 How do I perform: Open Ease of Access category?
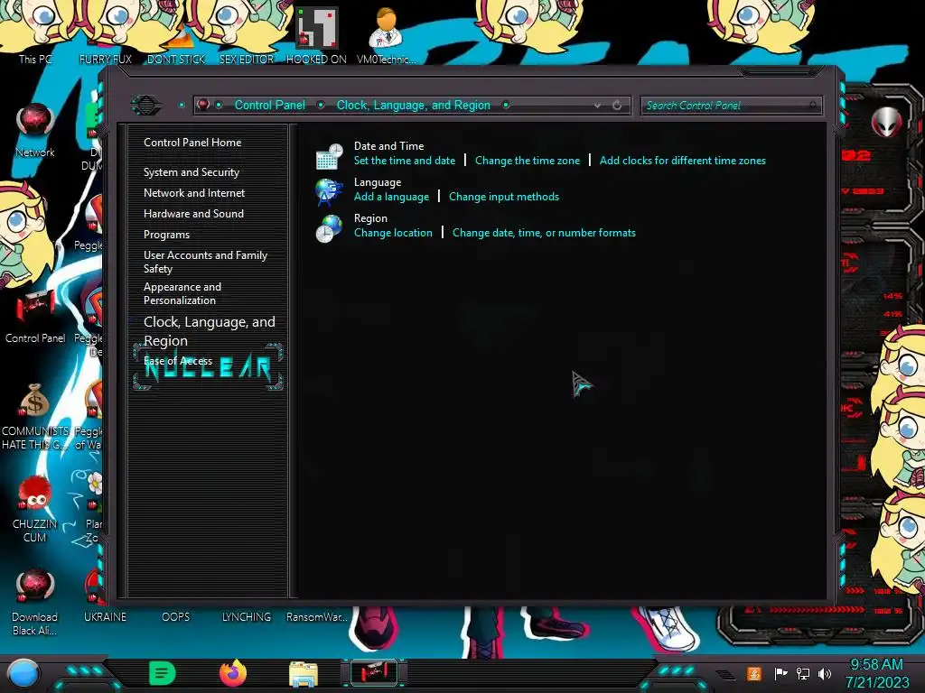(178, 361)
